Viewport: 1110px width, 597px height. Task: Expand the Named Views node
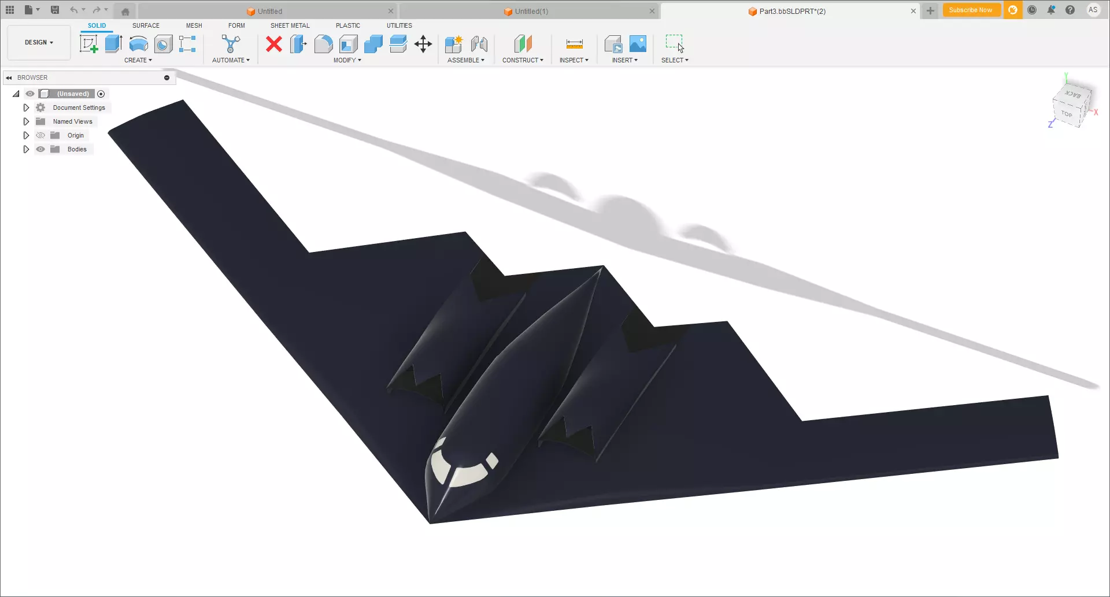click(x=26, y=121)
